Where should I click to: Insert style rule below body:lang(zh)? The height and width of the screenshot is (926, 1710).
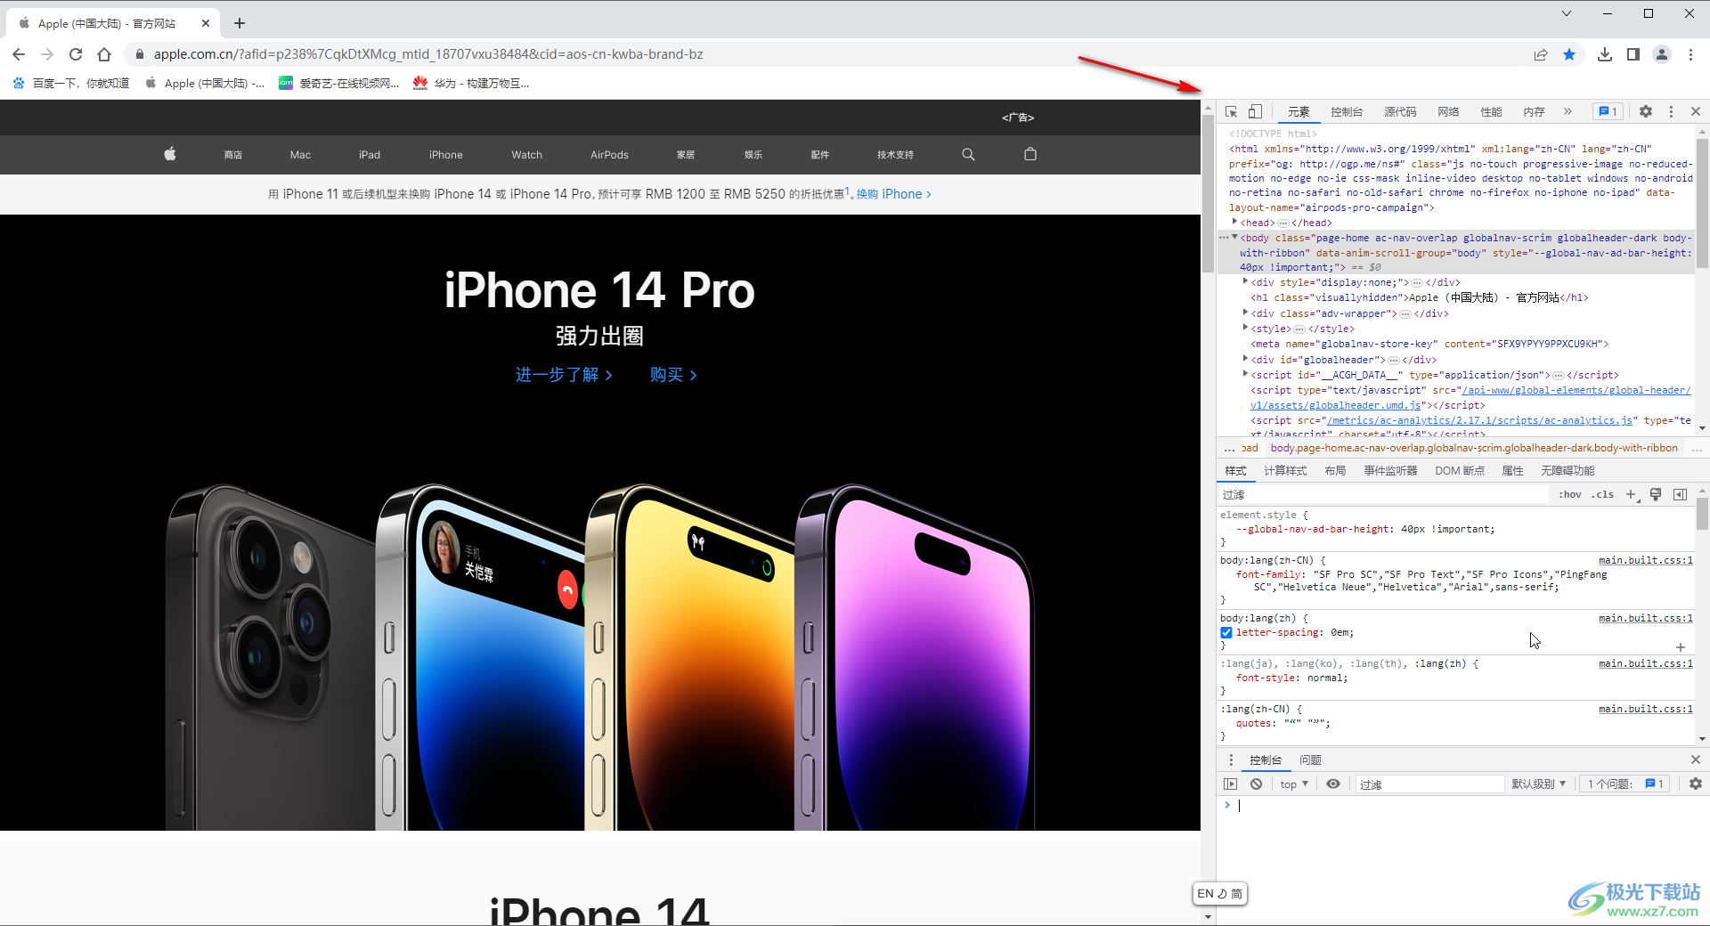(1680, 647)
